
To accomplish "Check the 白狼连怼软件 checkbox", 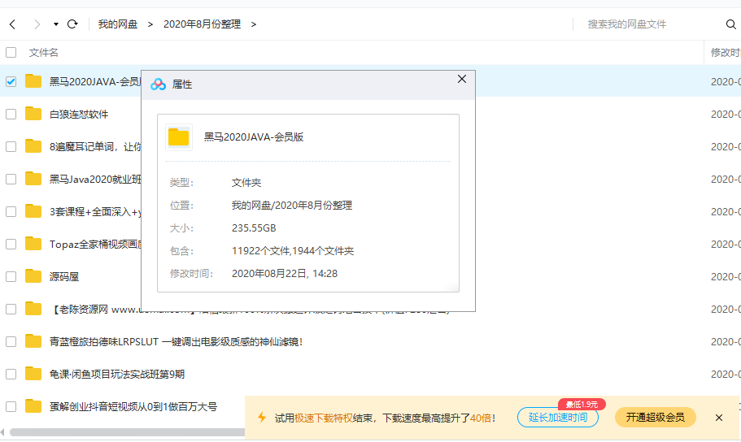I will (11, 115).
